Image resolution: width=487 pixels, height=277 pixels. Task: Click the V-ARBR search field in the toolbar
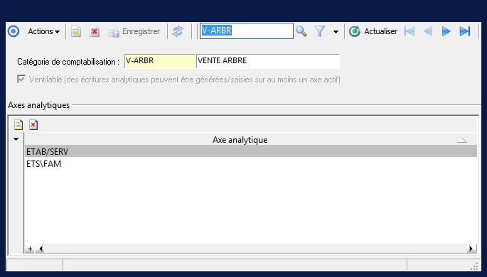[247, 31]
